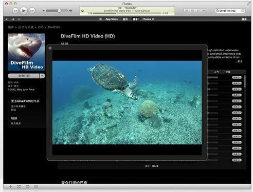Viewport: 253px width, 192px height.
Task: Click the magnifier icon in the search box
Action: click(x=217, y=11)
